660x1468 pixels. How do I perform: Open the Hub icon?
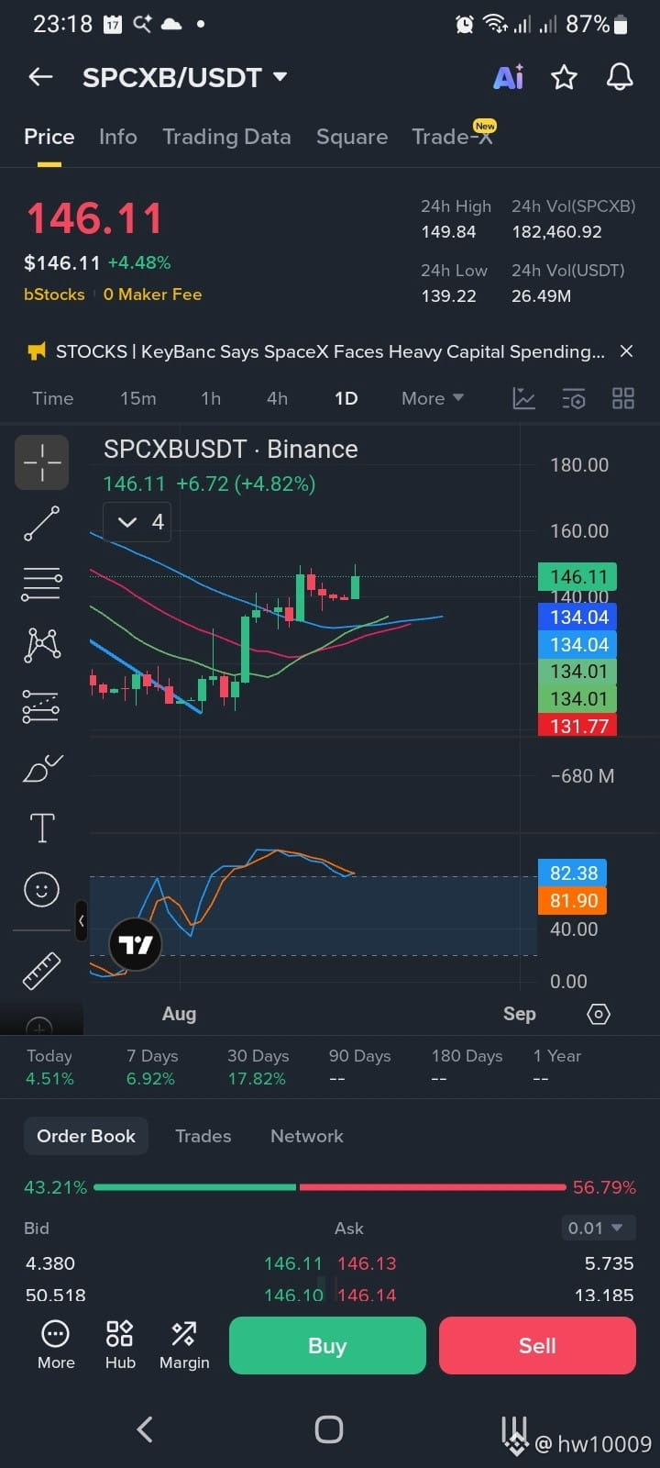[x=120, y=1345]
